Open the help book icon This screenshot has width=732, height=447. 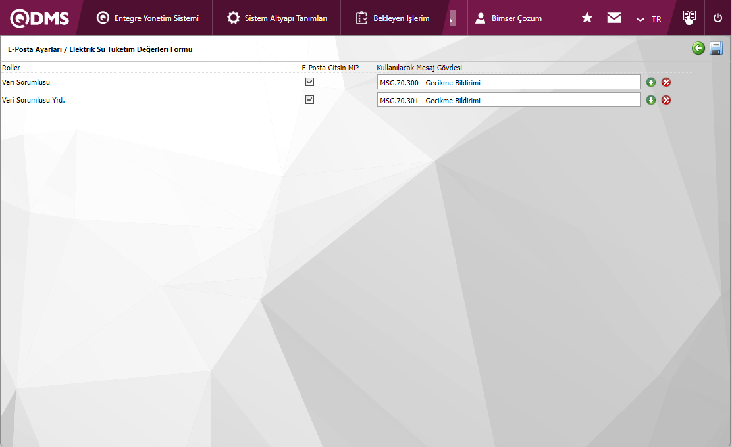[689, 17]
